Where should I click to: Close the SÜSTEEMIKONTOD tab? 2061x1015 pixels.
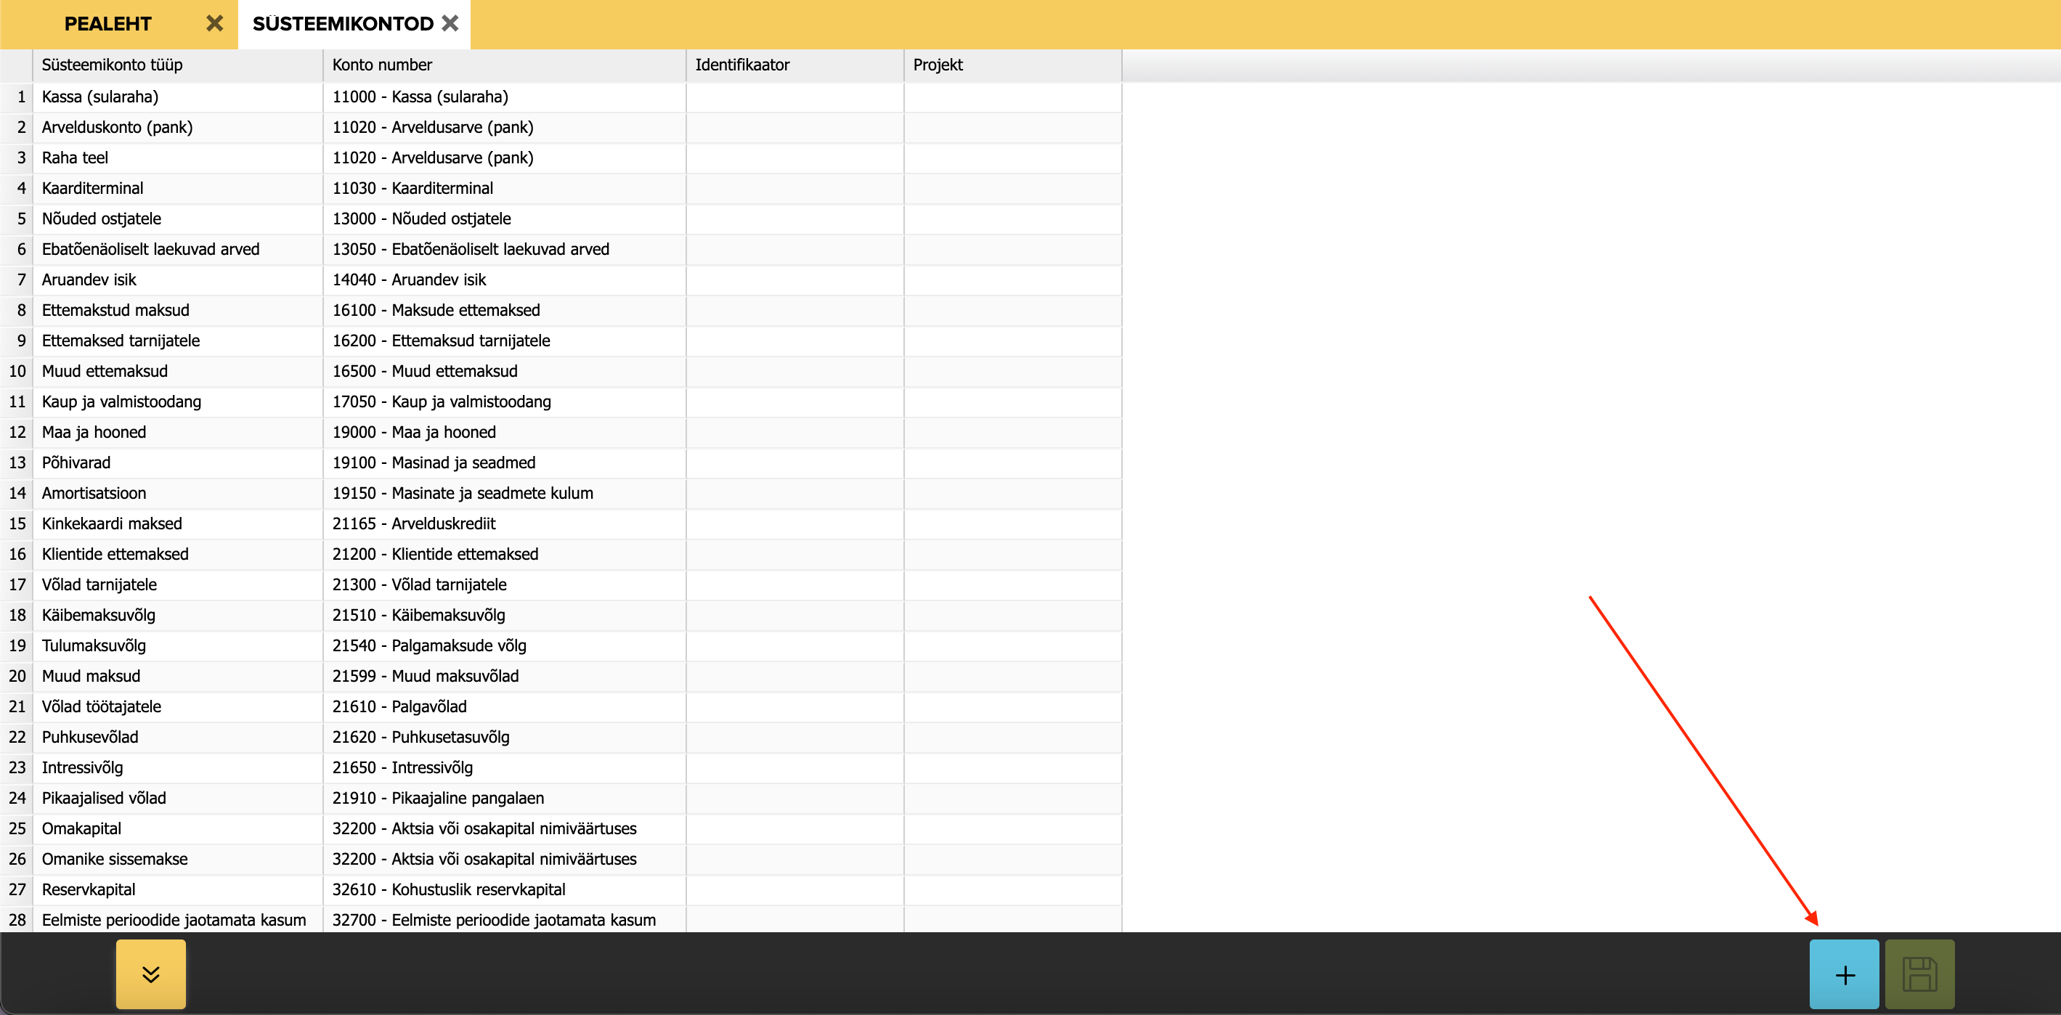pos(450,23)
